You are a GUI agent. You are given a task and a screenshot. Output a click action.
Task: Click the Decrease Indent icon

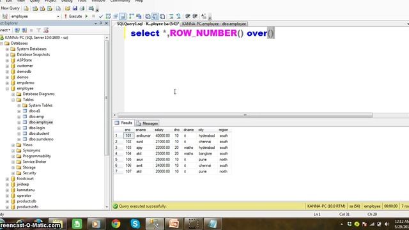187,16
